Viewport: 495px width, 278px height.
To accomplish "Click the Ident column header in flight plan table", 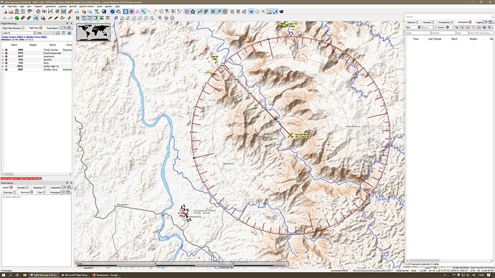I will (x=14, y=45).
